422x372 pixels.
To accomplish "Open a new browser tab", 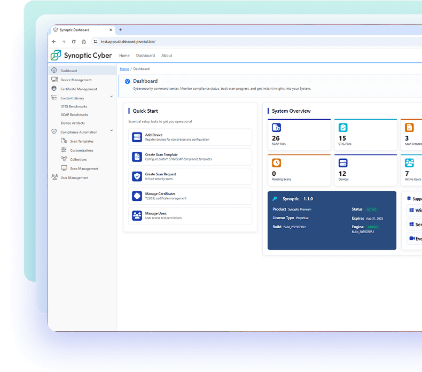I will pos(121,30).
